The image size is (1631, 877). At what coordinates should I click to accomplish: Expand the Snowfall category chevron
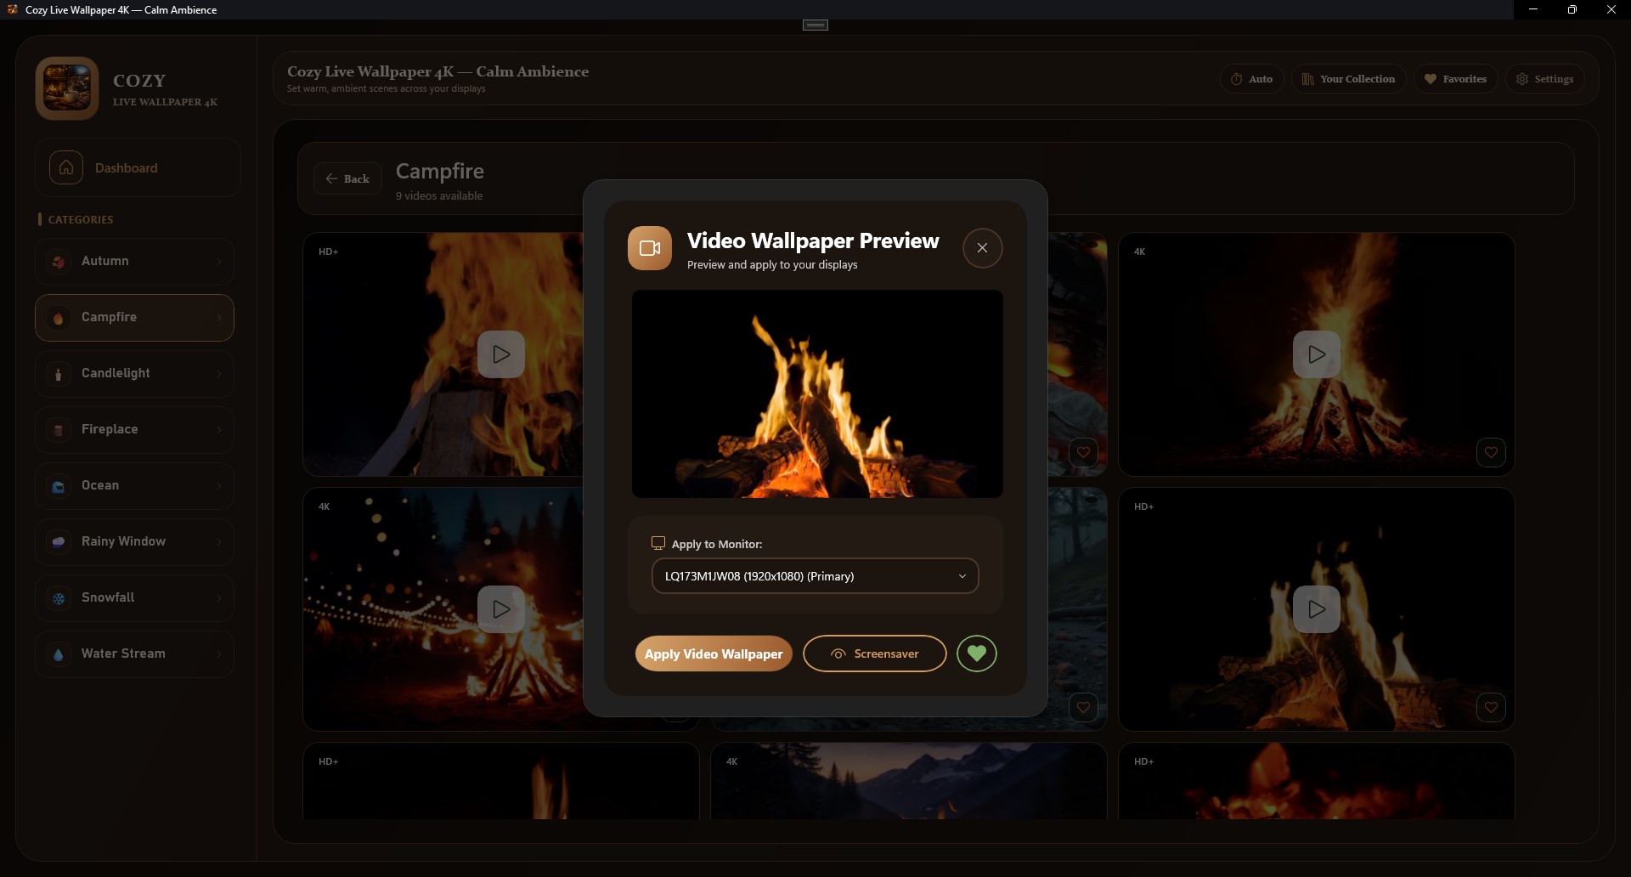pos(219,598)
